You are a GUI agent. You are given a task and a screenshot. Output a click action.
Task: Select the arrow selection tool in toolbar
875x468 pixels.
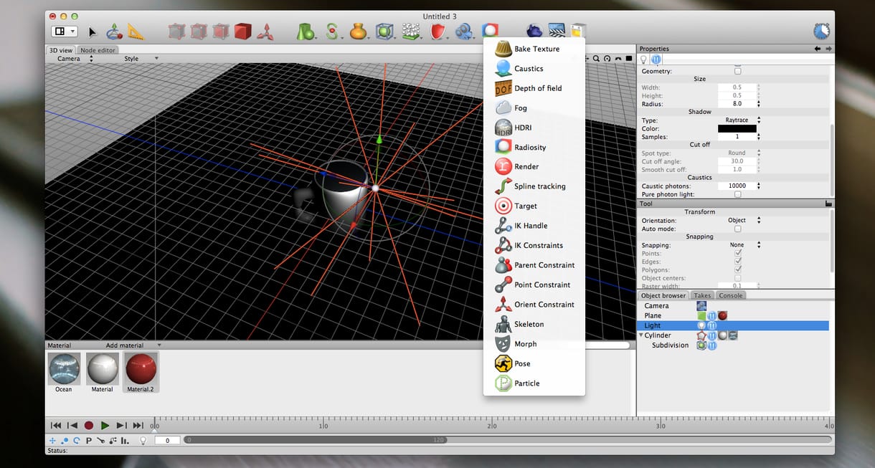click(x=93, y=32)
